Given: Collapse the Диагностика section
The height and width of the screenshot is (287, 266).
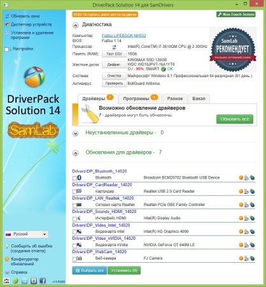Looking at the screenshot, I should click(x=76, y=26).
